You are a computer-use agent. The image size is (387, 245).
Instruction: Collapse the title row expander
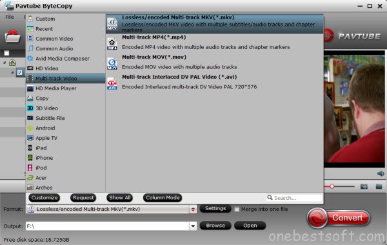[x=12, y=73]
